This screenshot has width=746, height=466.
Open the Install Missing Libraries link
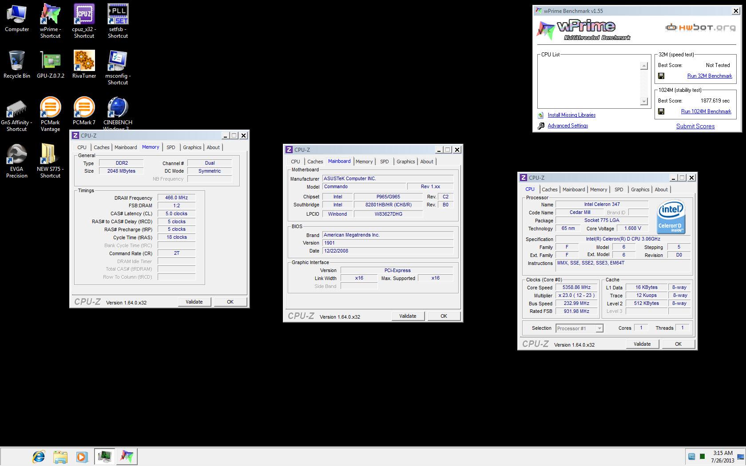(x=571, y=115)
